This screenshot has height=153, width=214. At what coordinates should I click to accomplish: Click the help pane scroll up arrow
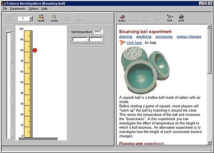pos(209,26)
